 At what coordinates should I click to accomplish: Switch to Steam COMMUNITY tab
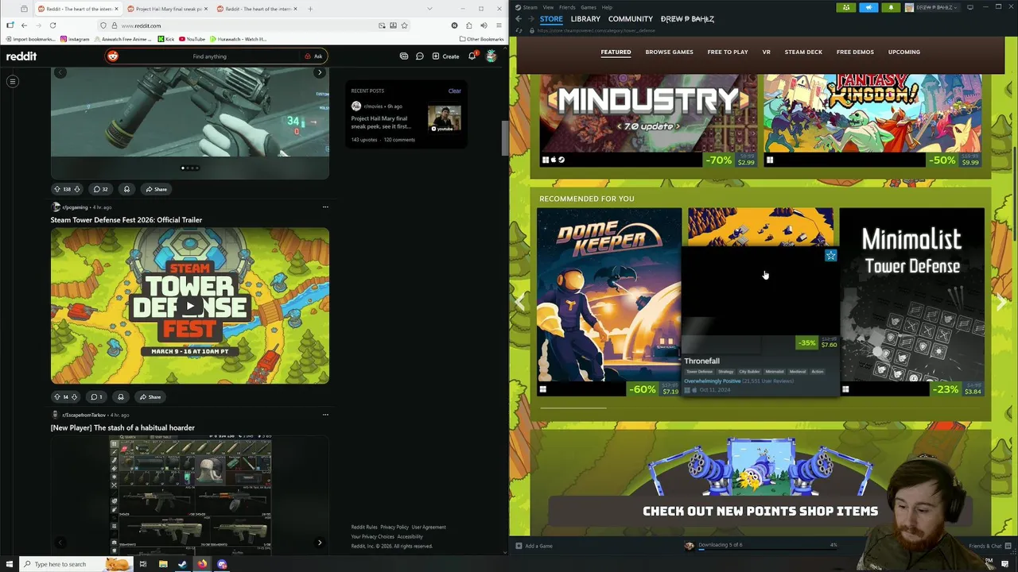pos(631,18)
